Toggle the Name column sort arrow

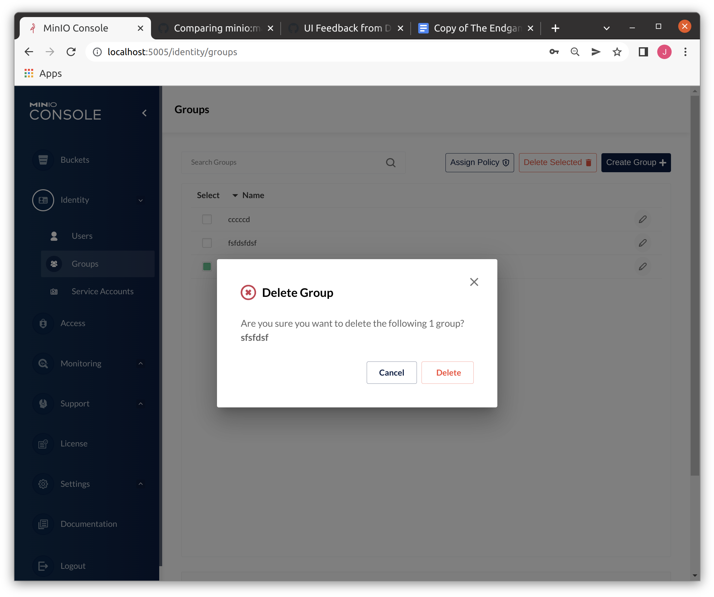235,196
